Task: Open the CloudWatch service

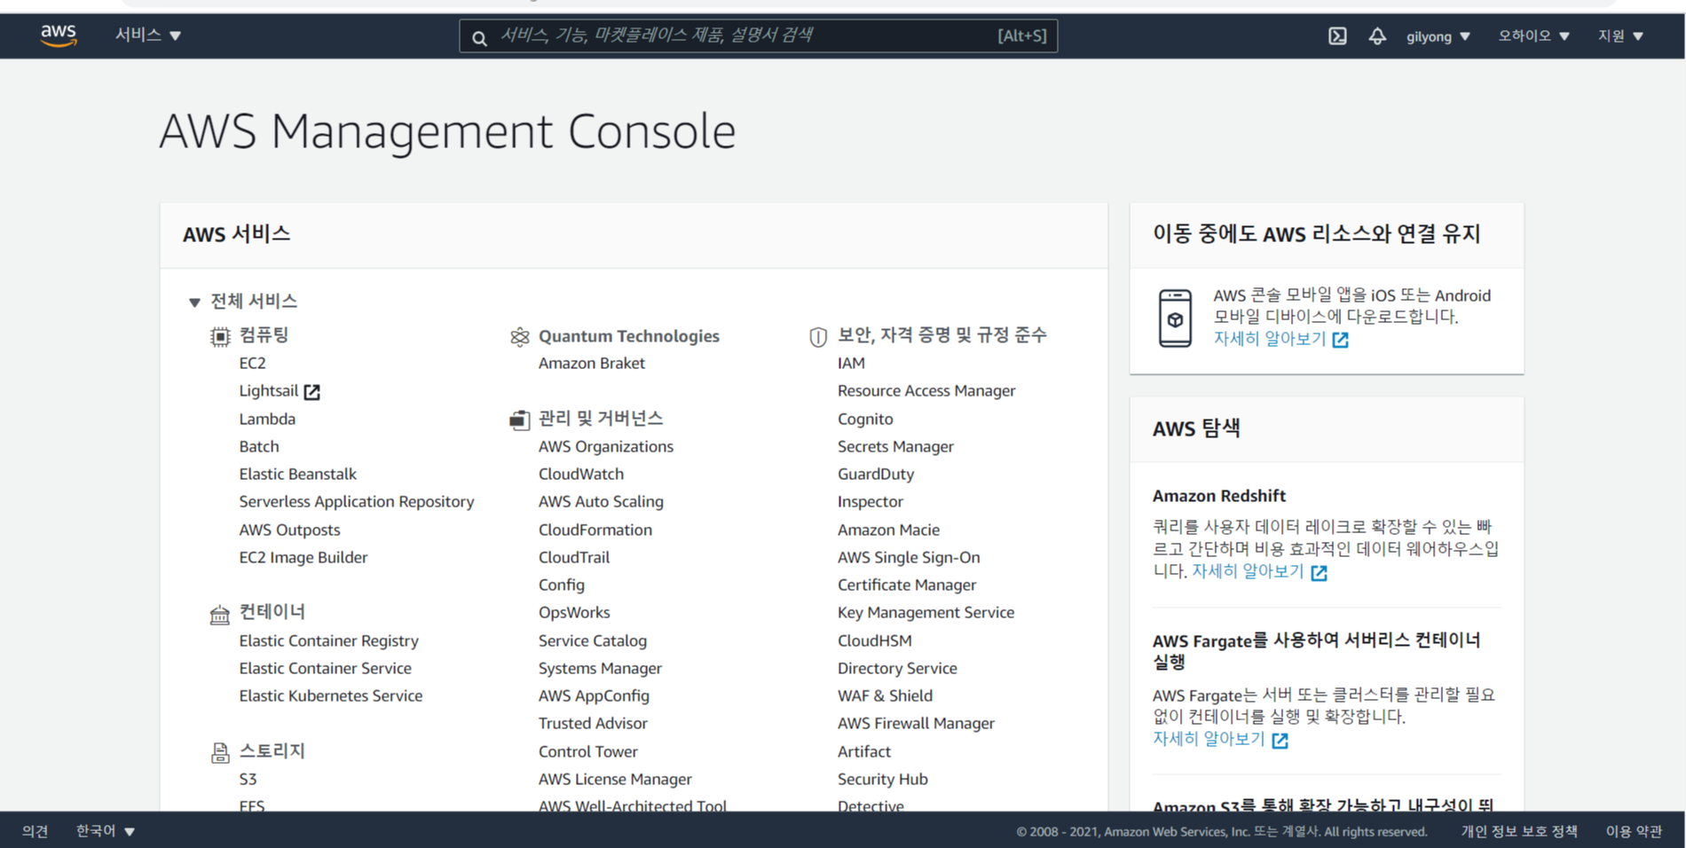Action: pyautogui.click(x=581, y=474)
